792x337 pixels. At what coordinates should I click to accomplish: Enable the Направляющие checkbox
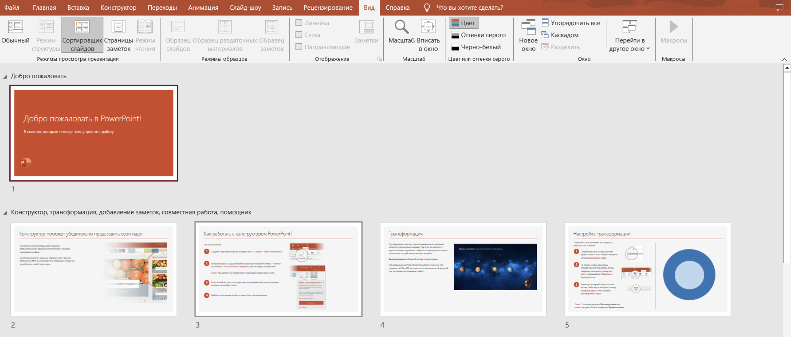(299, 47)
